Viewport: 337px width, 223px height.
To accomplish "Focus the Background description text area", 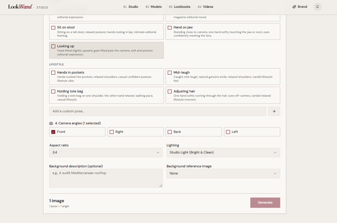I will coord(106,178).
